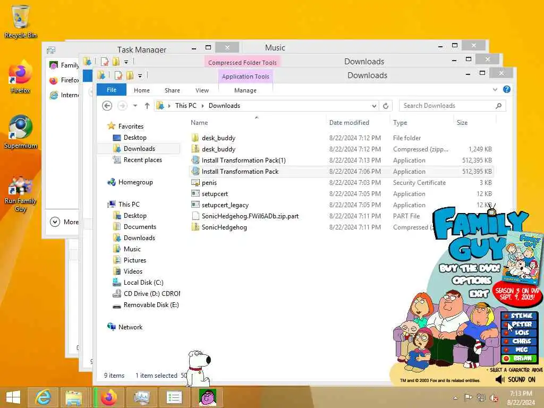544x408 pixels.
Task: Click the New Folder quick access icon
Action: tap(130, 75)
